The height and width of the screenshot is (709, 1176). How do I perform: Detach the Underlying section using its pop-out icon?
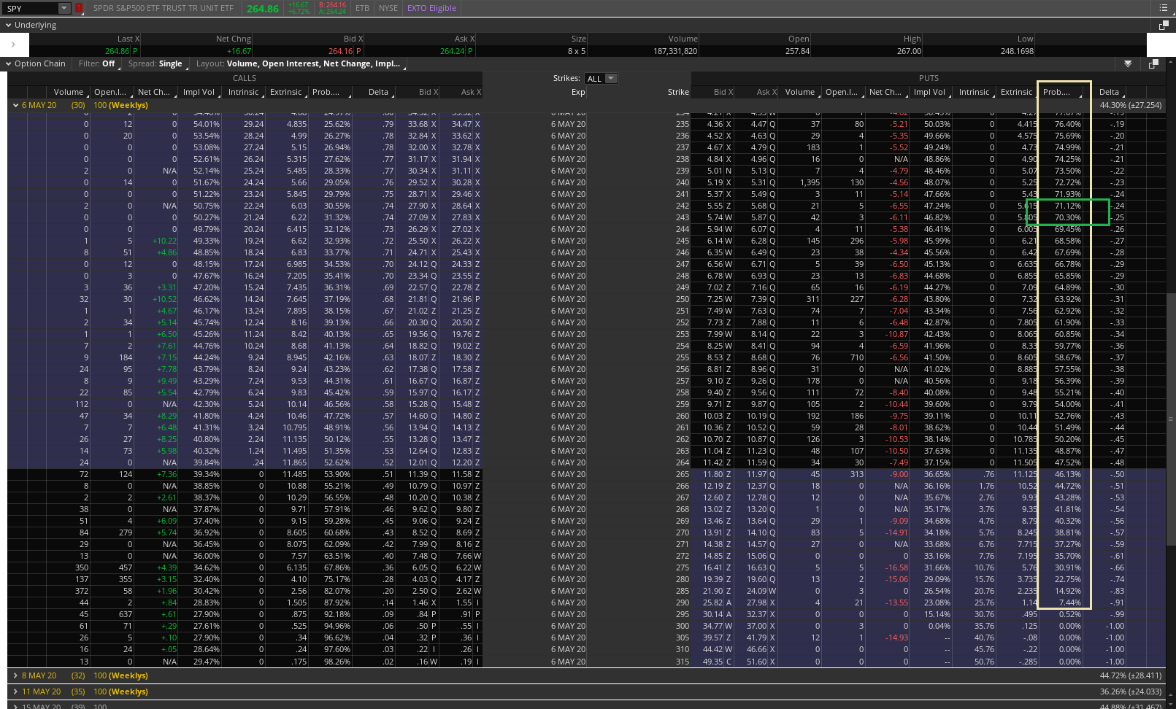[1164, 24]
